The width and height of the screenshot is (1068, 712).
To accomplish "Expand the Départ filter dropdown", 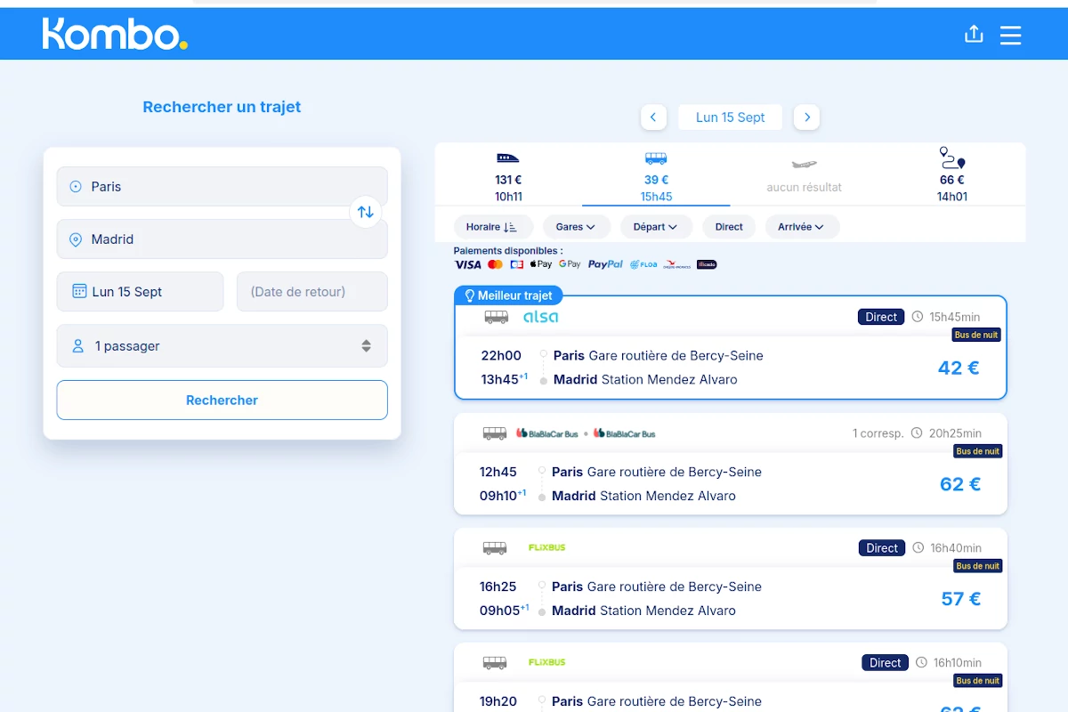I will pos(657,227).
